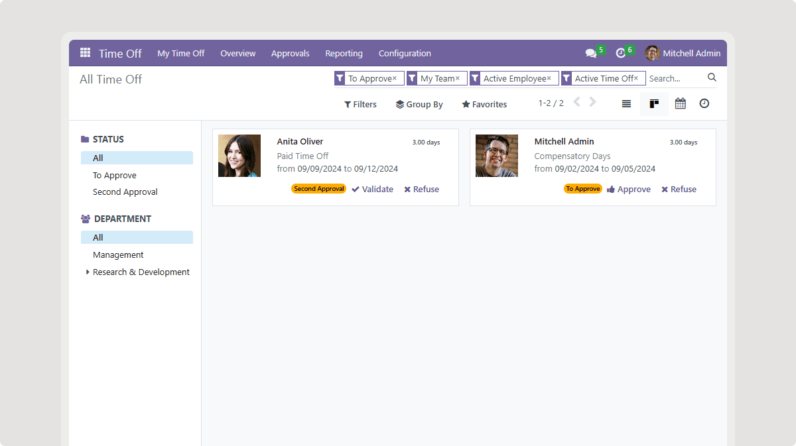Viewport: 796px width, 446px height.
Task: Switch to list view
Action: pyautogui.click(x=626, y=104)
